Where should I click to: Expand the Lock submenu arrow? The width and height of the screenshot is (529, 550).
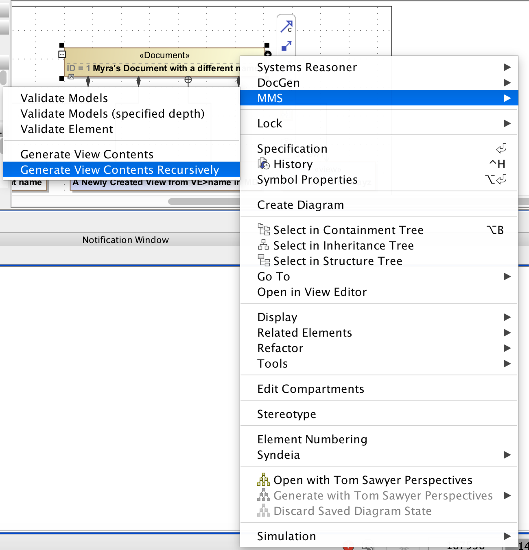[x=507, y=123]
